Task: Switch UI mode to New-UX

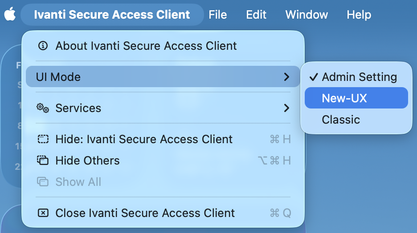Action: (x=344, y=98)
